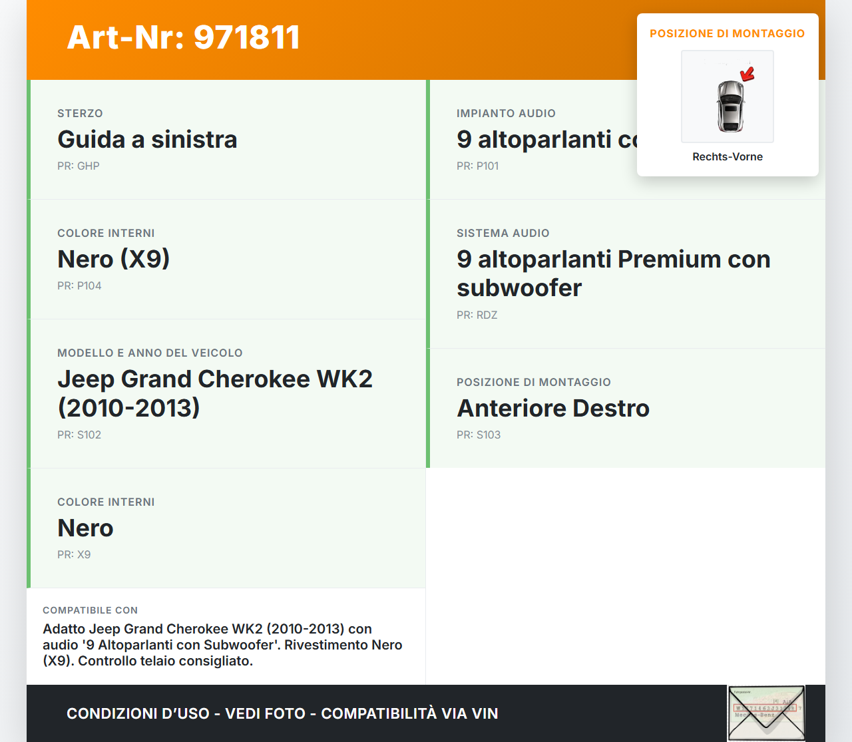Click the Fahrgestell-Nr. label on the envelope icon
The image size is (852, 742).
pos(742,692)
